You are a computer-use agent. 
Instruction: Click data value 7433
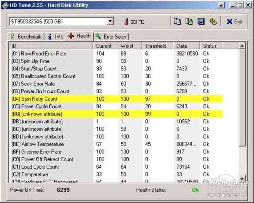point(182,69)
